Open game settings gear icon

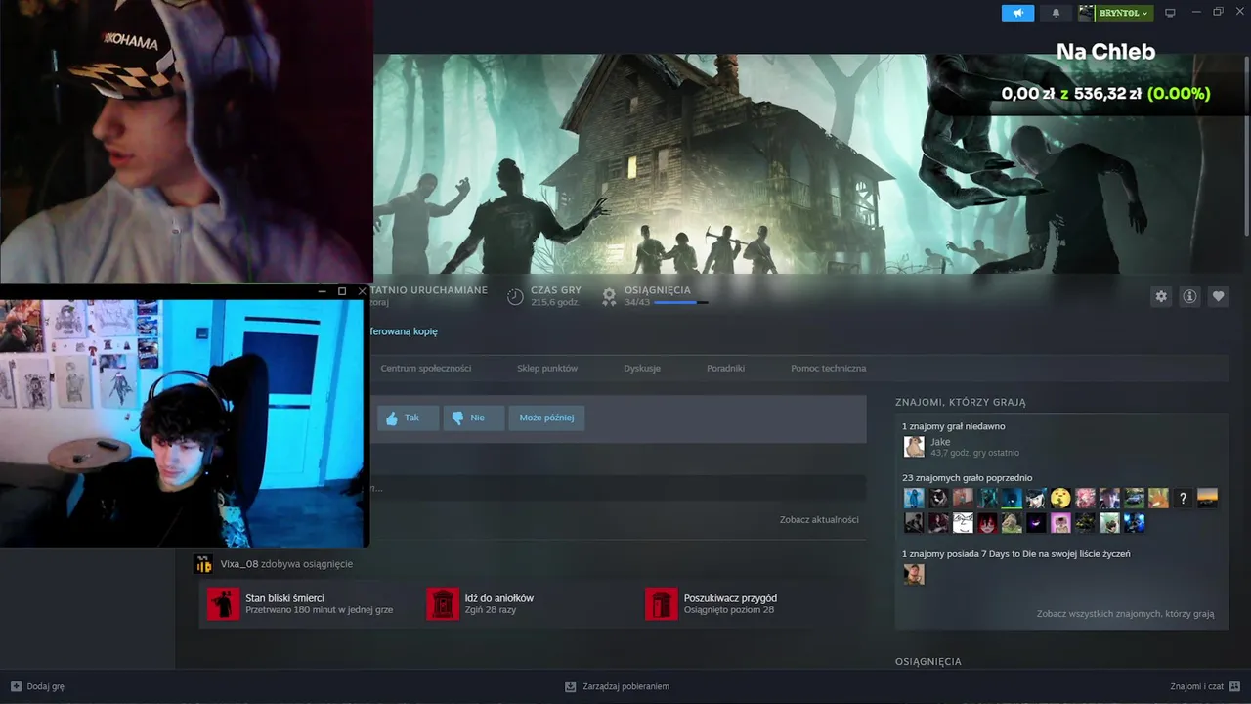pos(1161,296)
